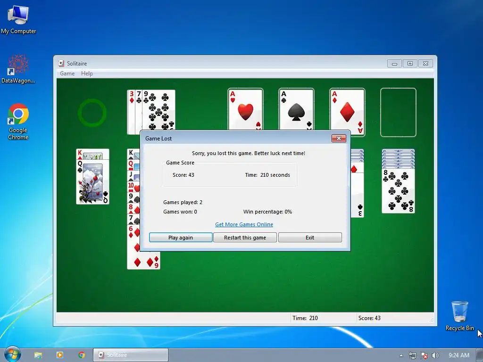The image size is (483, 362).
Task: Click the volume speaker icon
Action: click(435, 355)
